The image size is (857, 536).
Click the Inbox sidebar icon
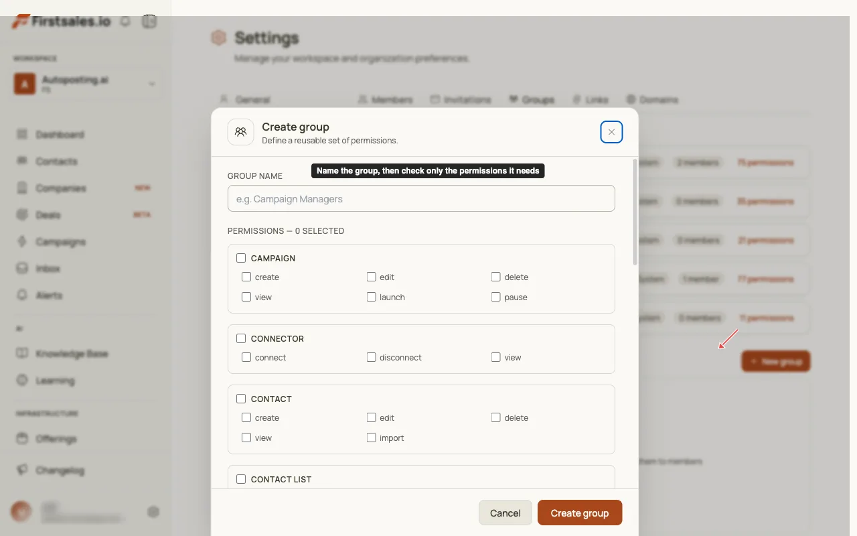pos(22,269)
